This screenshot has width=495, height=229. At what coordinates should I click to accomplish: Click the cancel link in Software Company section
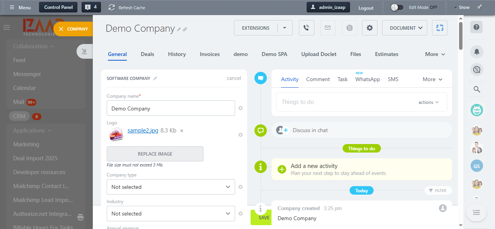[234, 78]
